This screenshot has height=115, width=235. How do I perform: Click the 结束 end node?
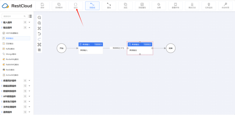click(x=171, y=48)
